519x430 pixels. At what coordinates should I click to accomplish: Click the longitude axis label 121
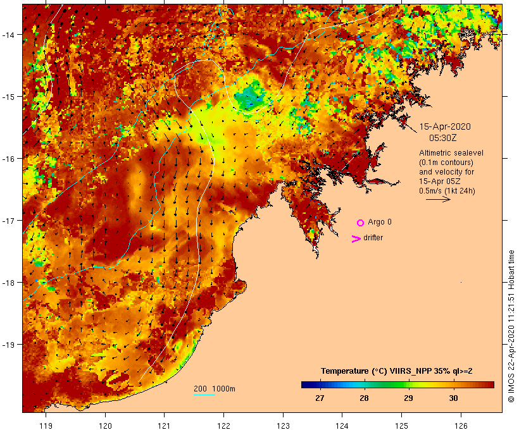point(164,426)
